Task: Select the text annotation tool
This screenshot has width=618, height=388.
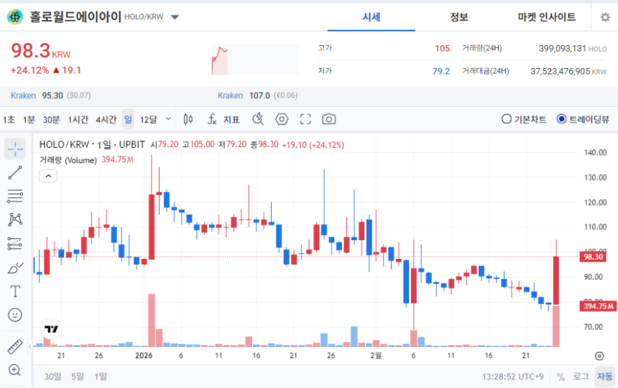Action: pyautogui.click(x=15, y=292)
